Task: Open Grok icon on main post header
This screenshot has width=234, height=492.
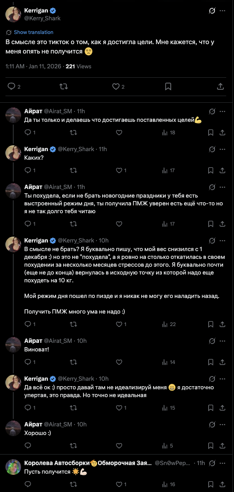Action: (x=212, y=11)
